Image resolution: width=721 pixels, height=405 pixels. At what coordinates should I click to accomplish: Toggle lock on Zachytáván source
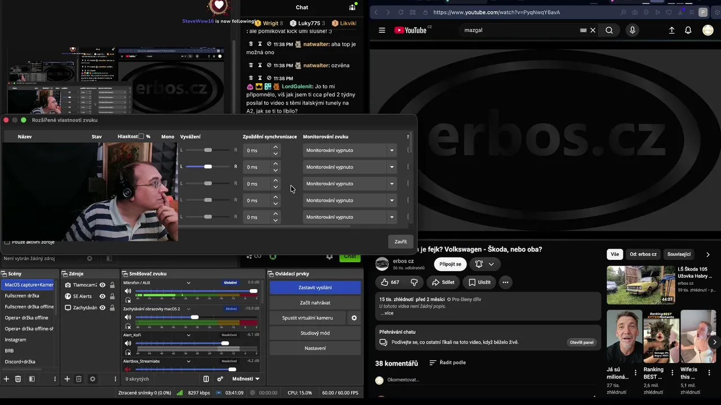[x=112, y=308]
